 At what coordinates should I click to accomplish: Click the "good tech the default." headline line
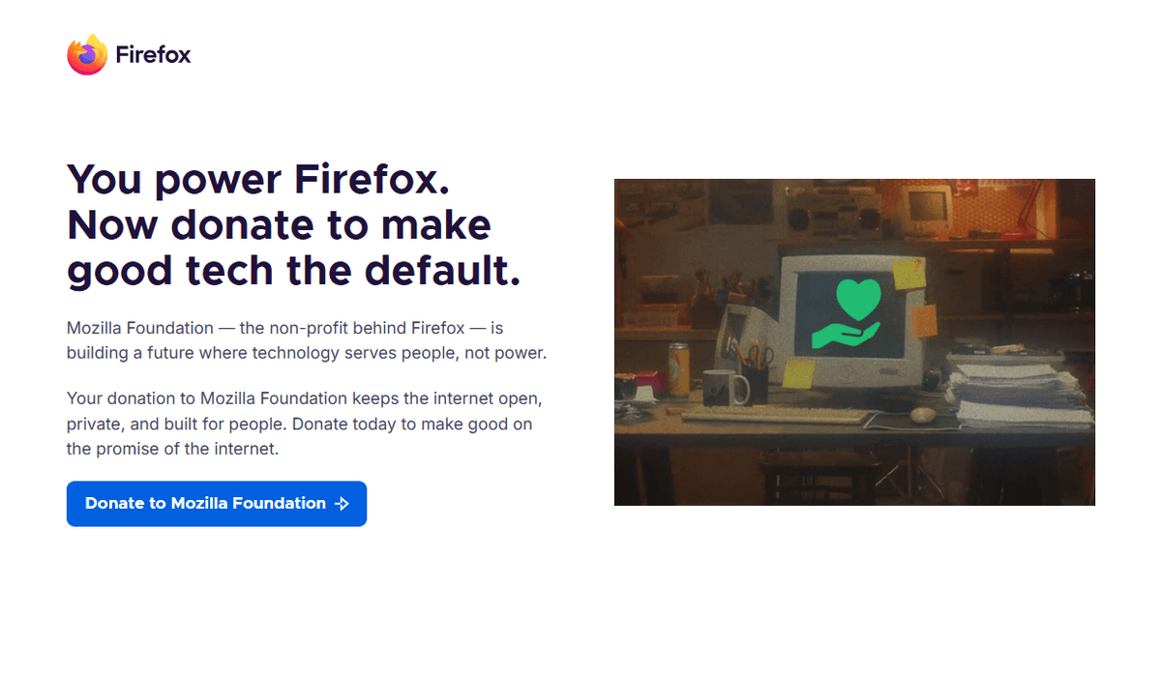[x=294, y=271]
